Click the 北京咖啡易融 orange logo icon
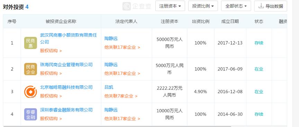 30,92
